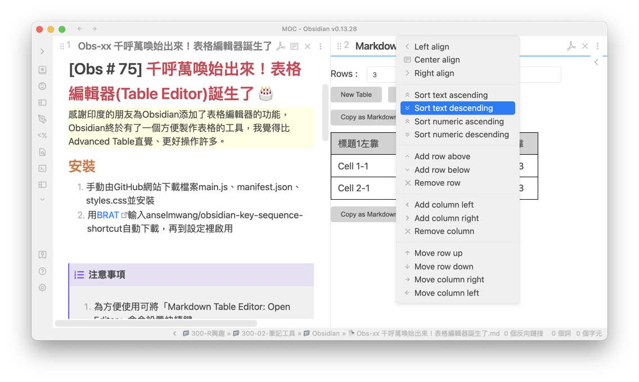Select Sort text ascending
The height and width of the screenshot is (382, 639).
[x=458, y=95]
